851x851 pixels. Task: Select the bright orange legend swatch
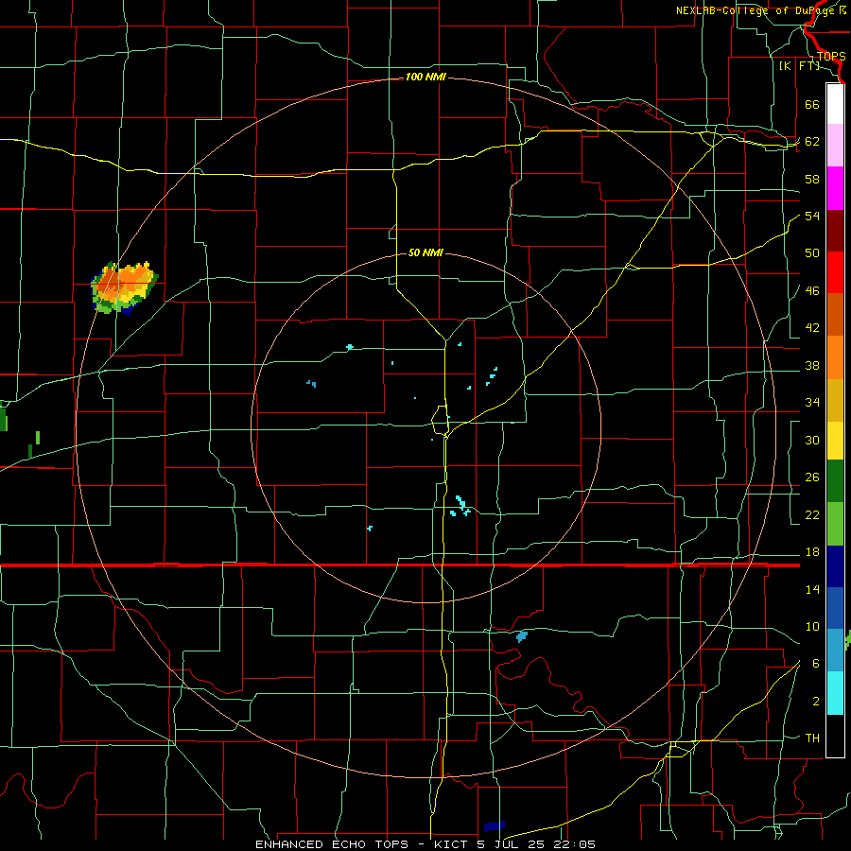pyautogui.click(x=835, y=356)
